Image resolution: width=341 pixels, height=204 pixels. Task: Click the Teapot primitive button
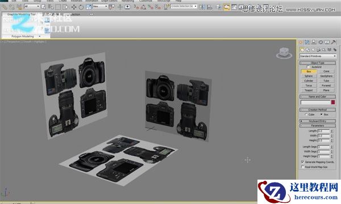[309, 90]
